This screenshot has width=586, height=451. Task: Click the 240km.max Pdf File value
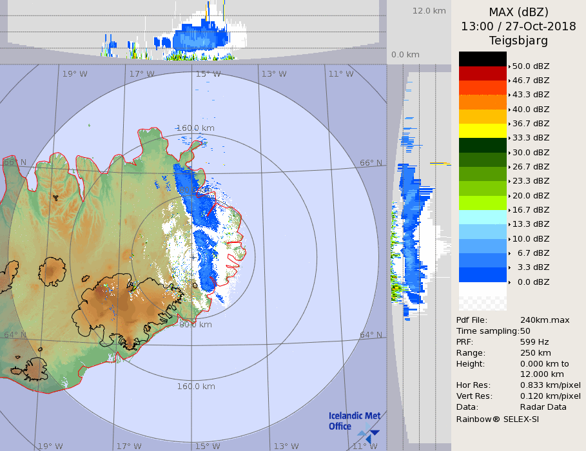[x=545, y=320]
